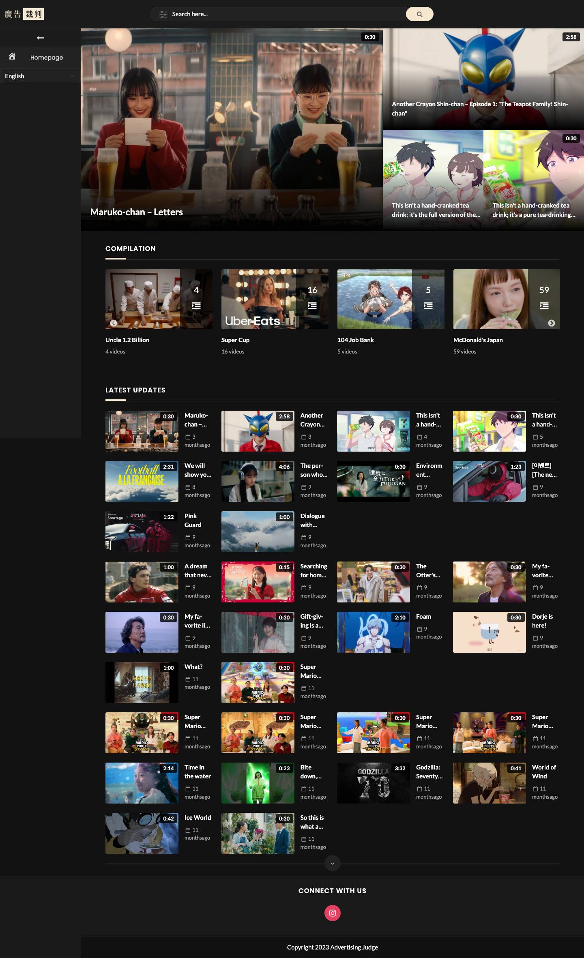Image resolution: width=584 pixels, height=958 pixels.
Task: Open the Godzilla 70 video thumbnail
Action: click(374, 783)
